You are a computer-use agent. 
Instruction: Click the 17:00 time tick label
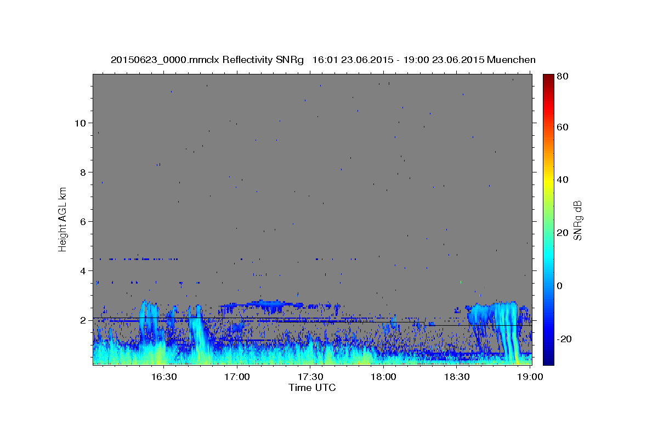tap(237, 377)
